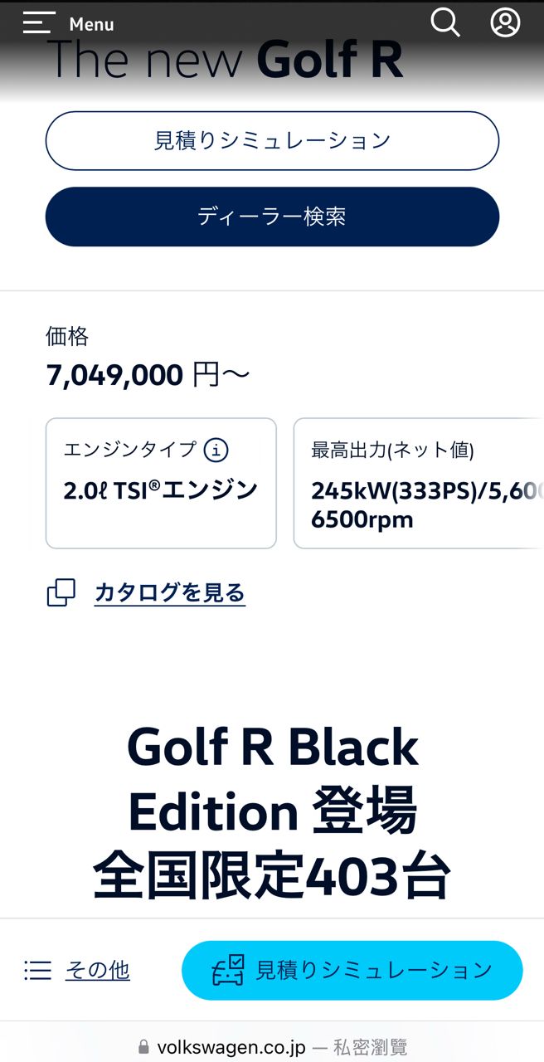The height and width of the screenshot is (1062, 544).
Task: Tap the lock icon in address bar
Action: (x=144, y=1047)
